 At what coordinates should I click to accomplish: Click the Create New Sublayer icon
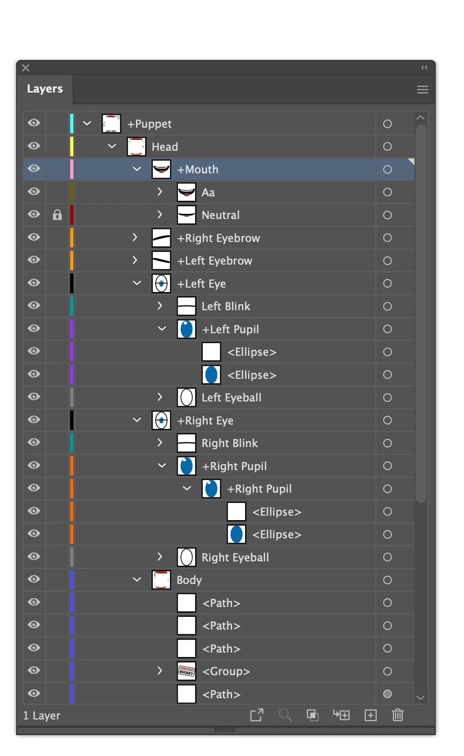(x=341, y=715)
